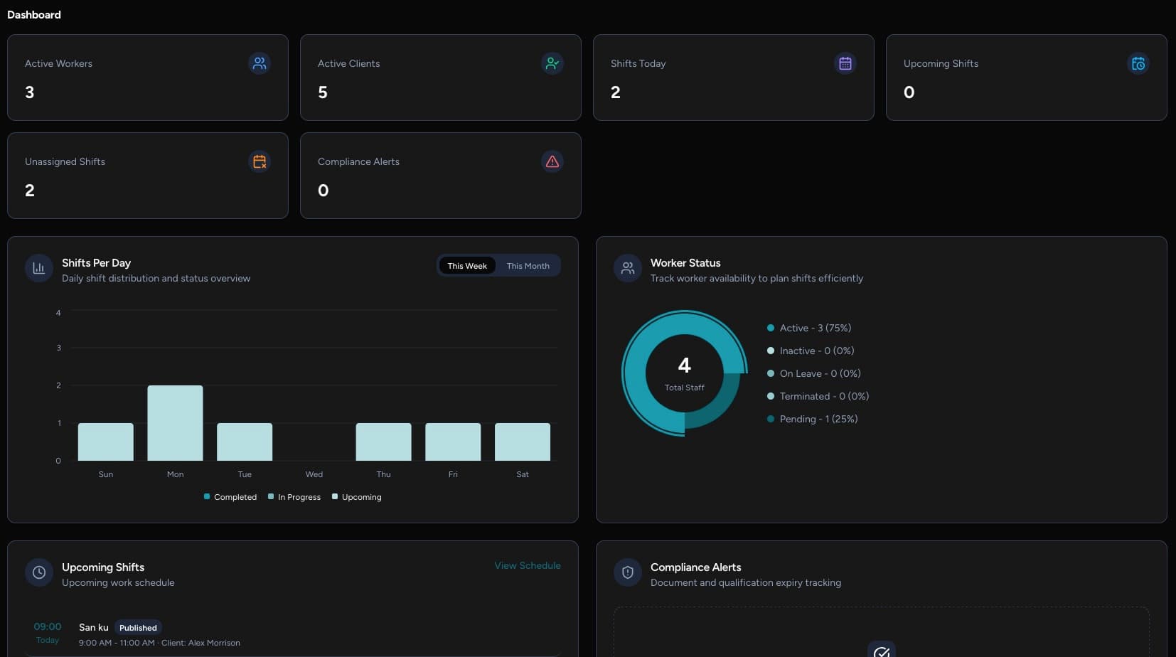Screen dimensions: 1176x657
Task: Select the This Week chart view
Action: tap(467, 265)
